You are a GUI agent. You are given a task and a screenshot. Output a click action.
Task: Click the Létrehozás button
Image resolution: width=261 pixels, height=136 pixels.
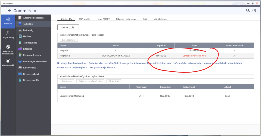click(68, 27)
